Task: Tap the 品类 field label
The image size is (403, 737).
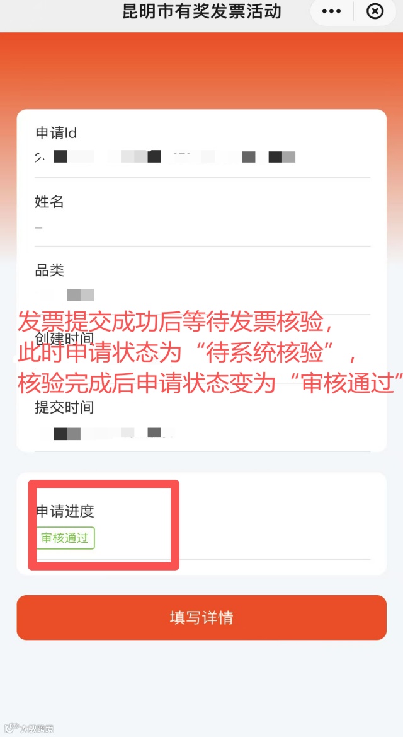Action: (49, 270)
